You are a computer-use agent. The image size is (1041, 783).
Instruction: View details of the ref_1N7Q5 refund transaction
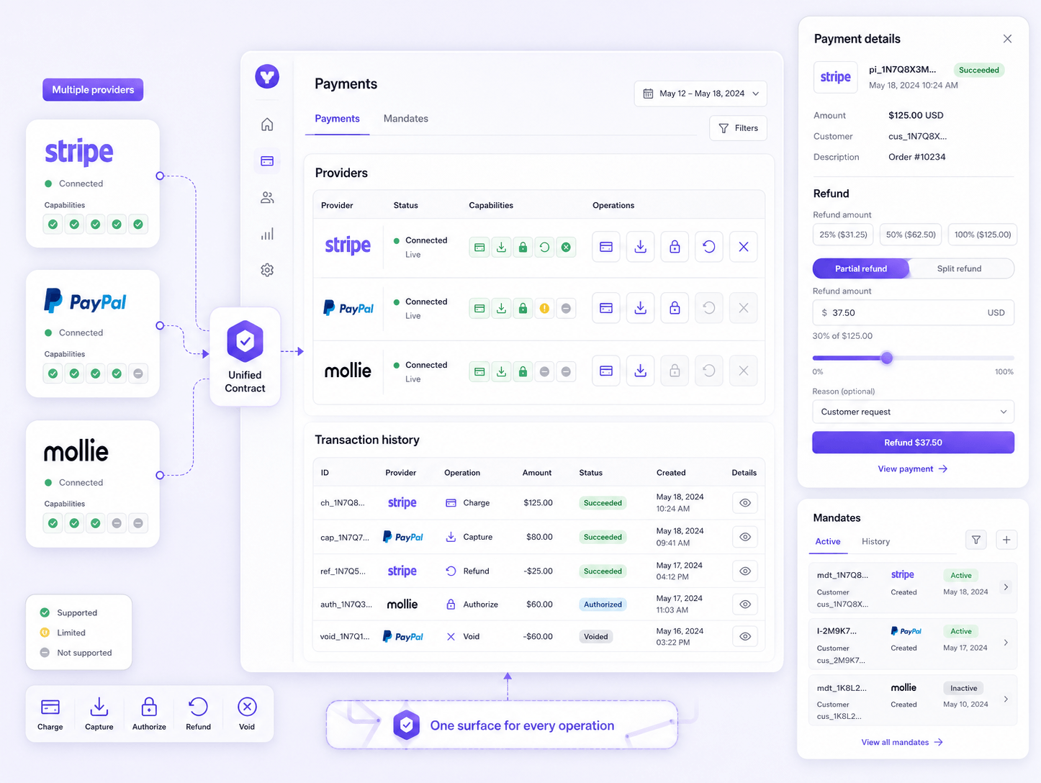click(745, 571)
